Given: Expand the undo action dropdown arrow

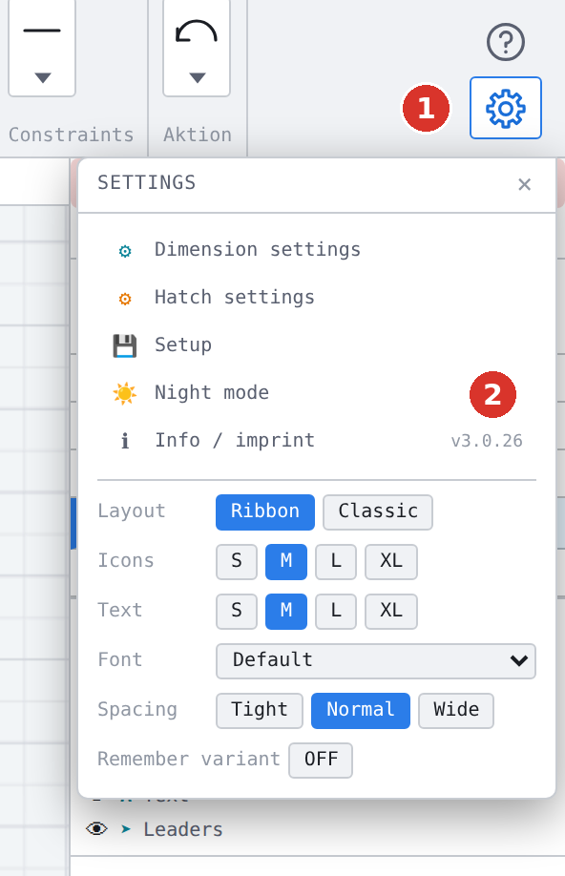Looking at the screenshot, I should [x=197, y=77].
